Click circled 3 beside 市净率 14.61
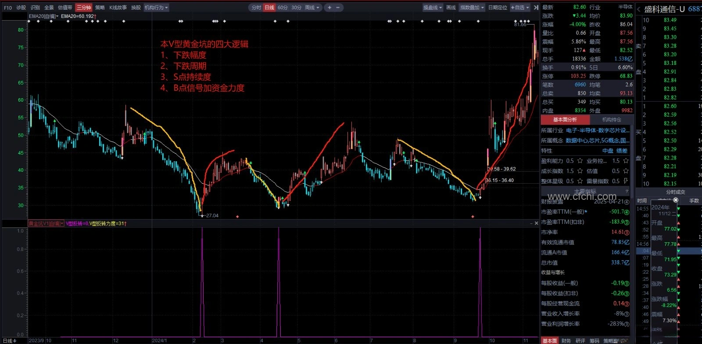This screenshot has width=702, height=344. [x=627, y=232]
